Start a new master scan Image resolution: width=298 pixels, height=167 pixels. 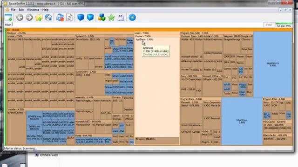click(x=60, y=18)
